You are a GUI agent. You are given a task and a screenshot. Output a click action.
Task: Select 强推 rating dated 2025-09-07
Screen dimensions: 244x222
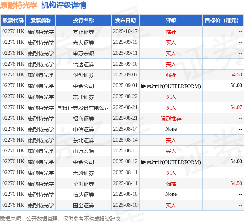click(171, 75)
